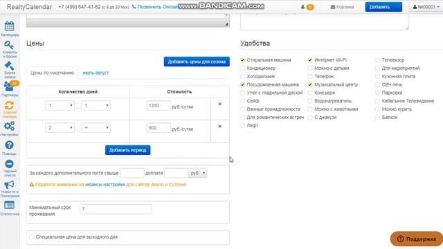Uncheck Музыкальный центр checkbox
Screen dimensions: 443x249
(310, 84)
